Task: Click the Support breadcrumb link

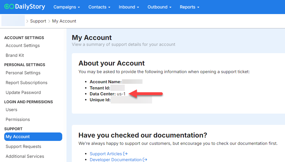Action: 38,21
